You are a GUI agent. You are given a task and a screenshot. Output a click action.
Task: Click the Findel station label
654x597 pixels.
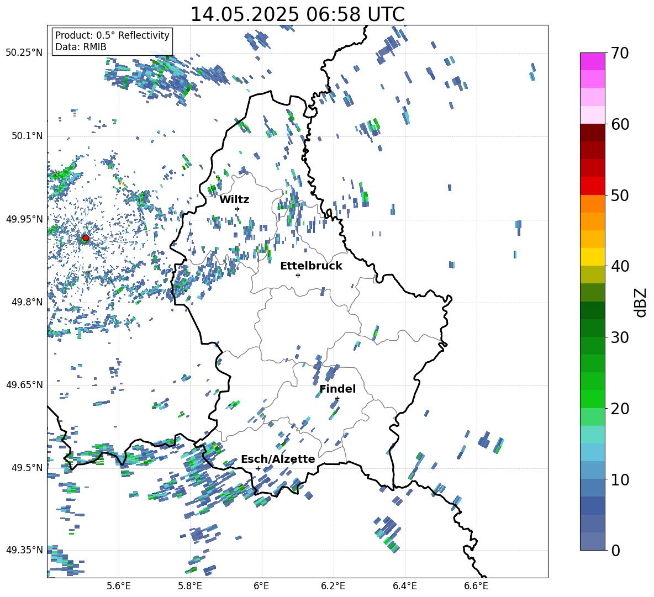click(337, 389)
